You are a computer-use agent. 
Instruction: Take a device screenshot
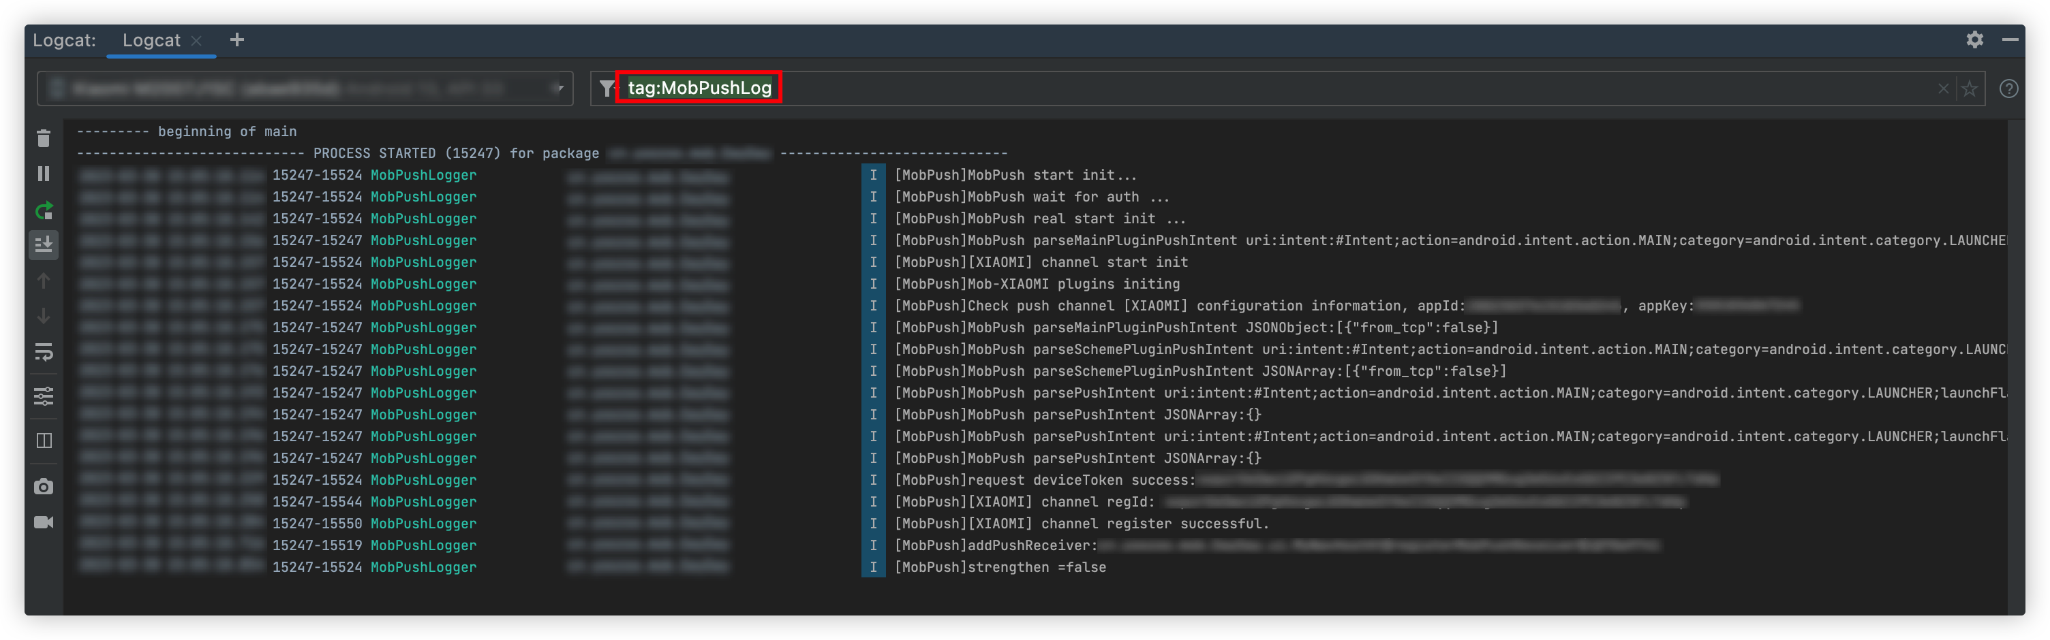[44, 485]
